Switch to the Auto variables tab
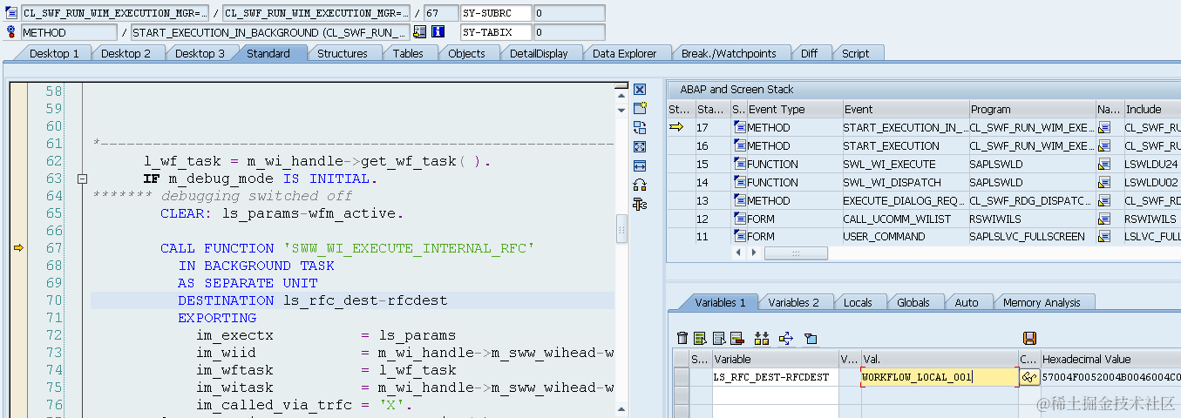This screenshot has height=418, width=1181. 967,302
